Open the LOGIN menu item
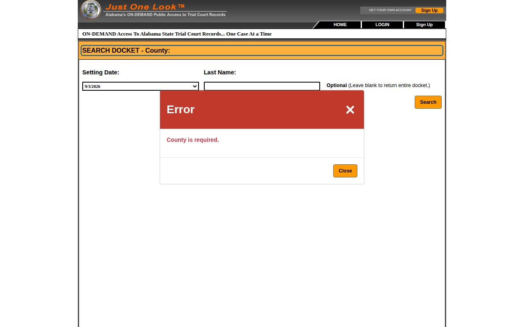Screen dimensions: 524x327 point(382,25)
